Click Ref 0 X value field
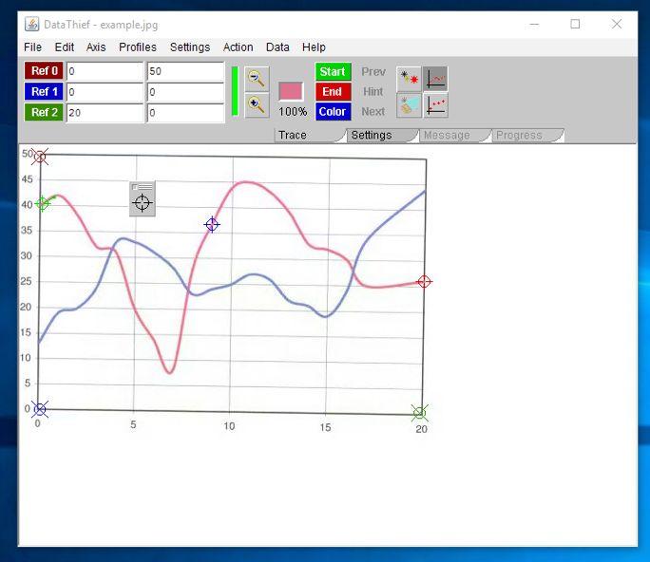 coord(105,71)
